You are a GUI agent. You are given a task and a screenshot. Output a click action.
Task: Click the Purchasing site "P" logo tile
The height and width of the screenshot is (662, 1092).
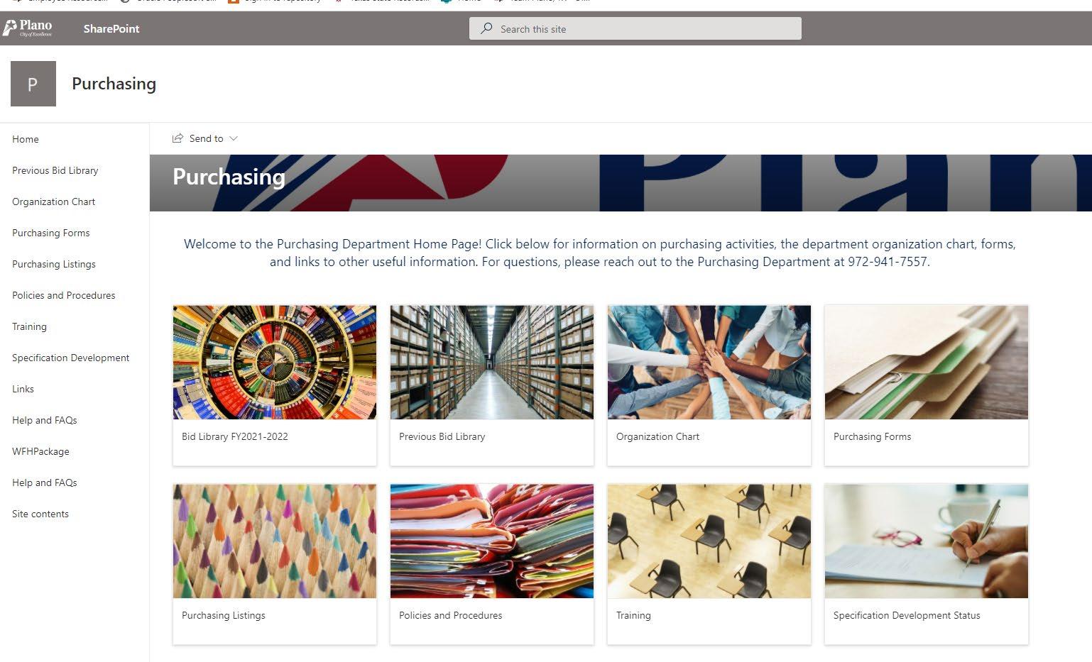tap(33, 84)
